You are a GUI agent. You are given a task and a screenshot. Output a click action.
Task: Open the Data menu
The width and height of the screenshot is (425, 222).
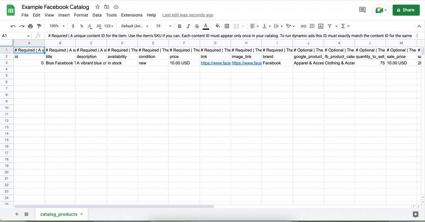[97, 15]
